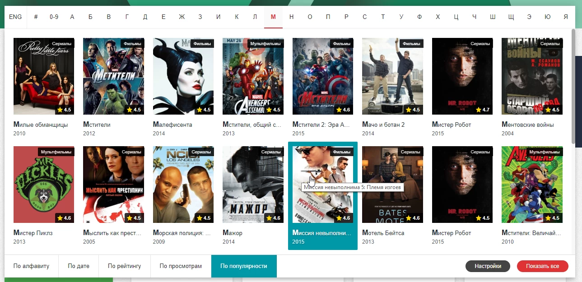Click the red Показать все button
The image size is (582, 282).
point(543,266)
